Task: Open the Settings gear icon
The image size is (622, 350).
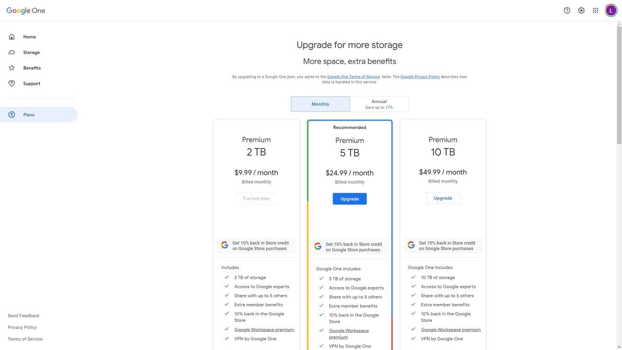Action: pos(581,11)
